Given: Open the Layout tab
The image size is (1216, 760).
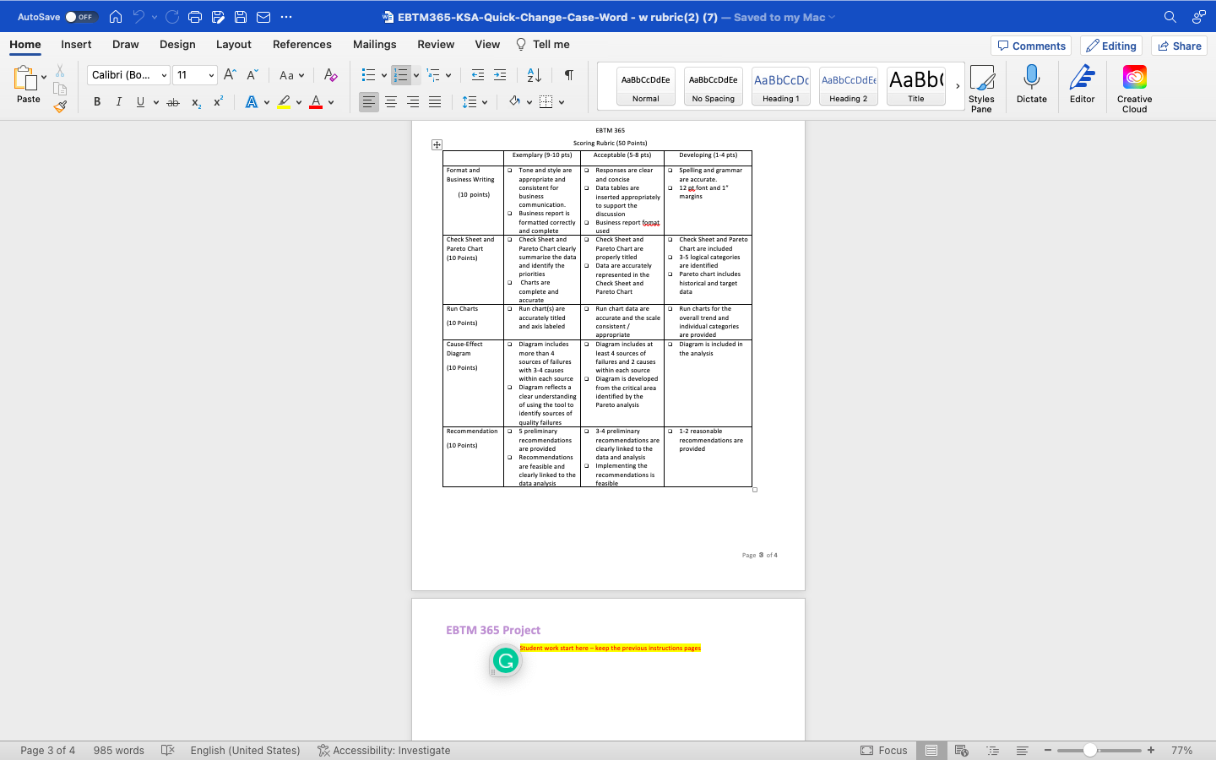Looking at the screenshot, I should pos(234,45).
